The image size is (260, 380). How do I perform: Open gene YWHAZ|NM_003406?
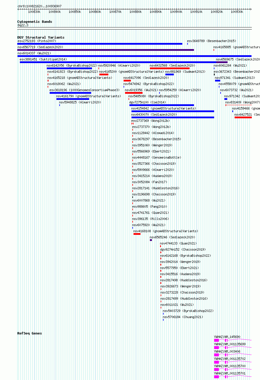tap(227, 351)
